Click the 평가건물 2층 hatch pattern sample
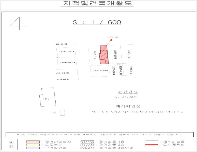Viewport: 197px width, 152px height. point(87,145)
